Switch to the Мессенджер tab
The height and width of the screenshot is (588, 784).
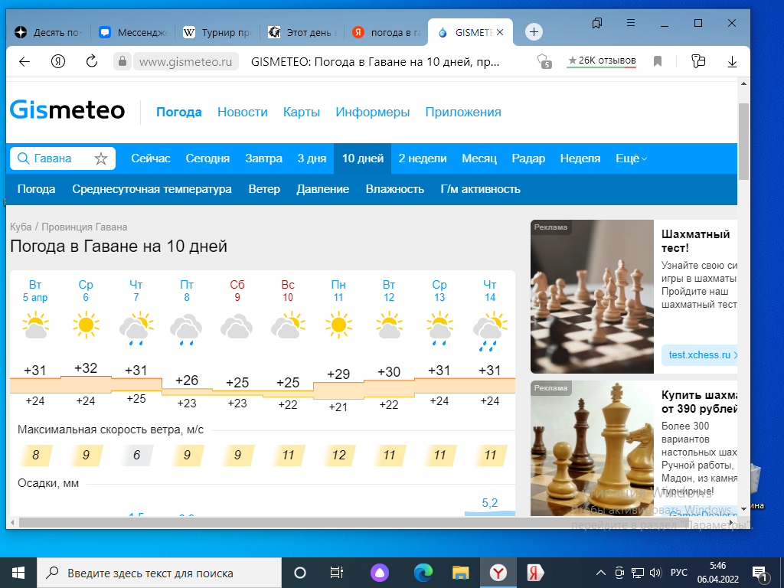[x=133, y=32]
